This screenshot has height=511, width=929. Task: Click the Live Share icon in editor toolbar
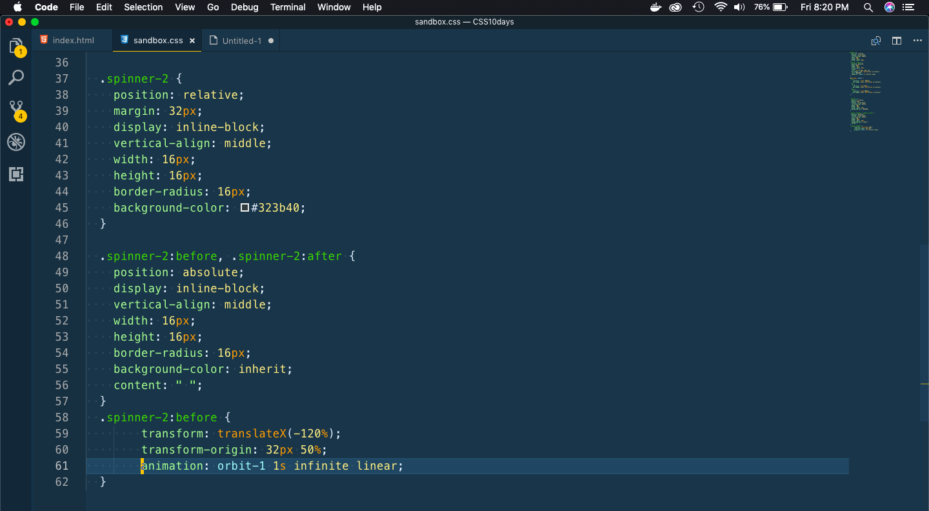(x=875, y=41)
